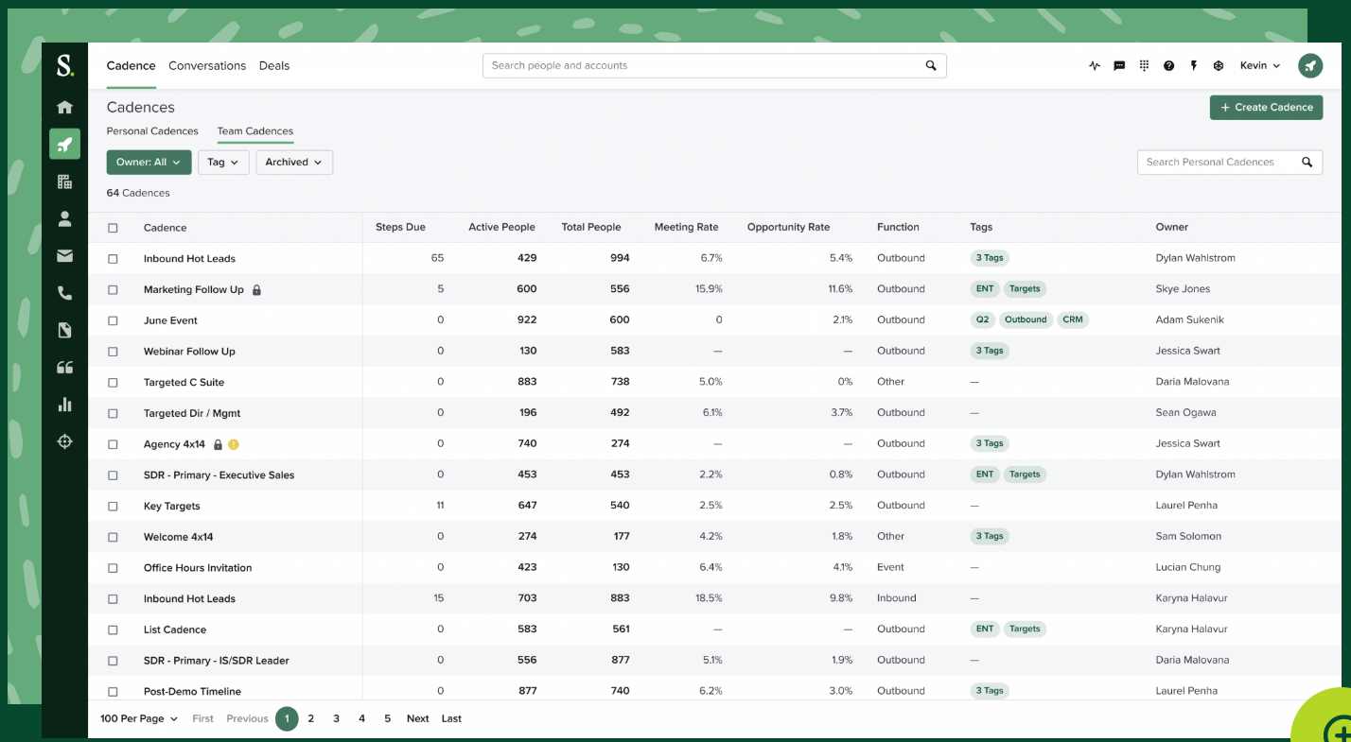Open the Conversations menu item
1351x742 pixels.
click(x=207, y=65)
